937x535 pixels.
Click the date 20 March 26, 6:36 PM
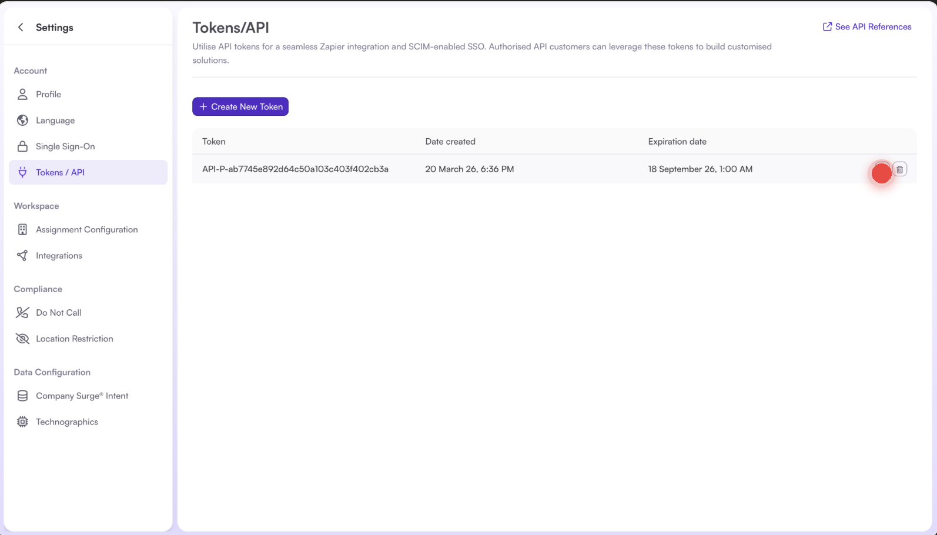tap(470, 169)
